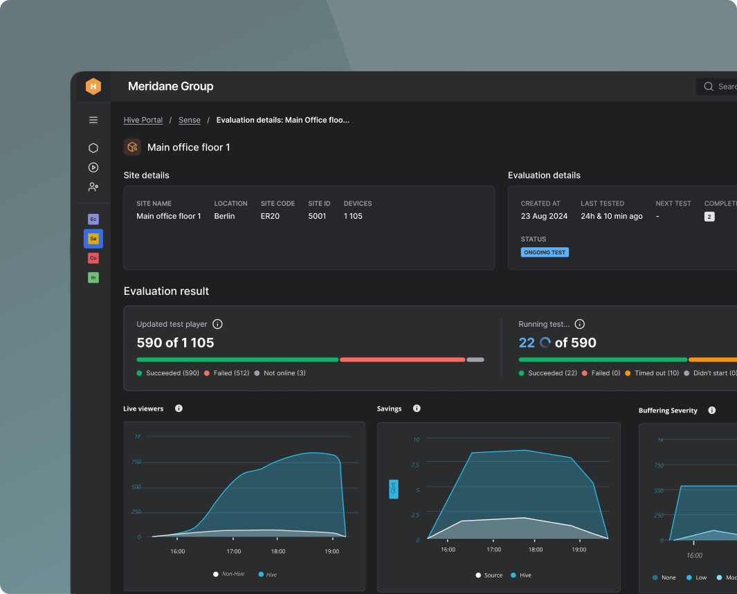Viewport: 737px width, 594px height.
Task: Select the red Co app tile
Action: [x=93, y=258]
